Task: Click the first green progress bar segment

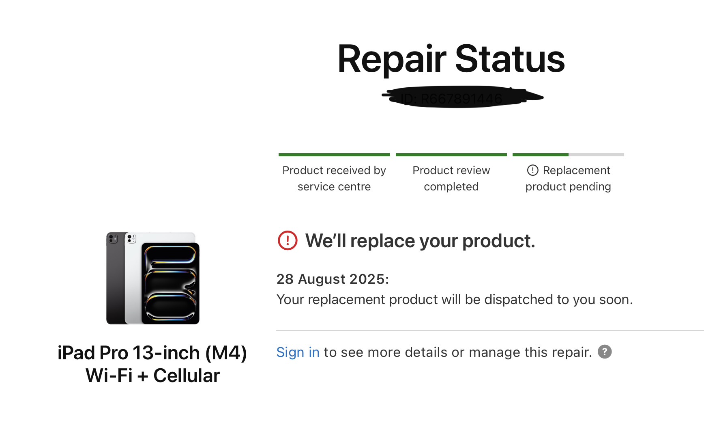Action: click(x=334, y=155)
